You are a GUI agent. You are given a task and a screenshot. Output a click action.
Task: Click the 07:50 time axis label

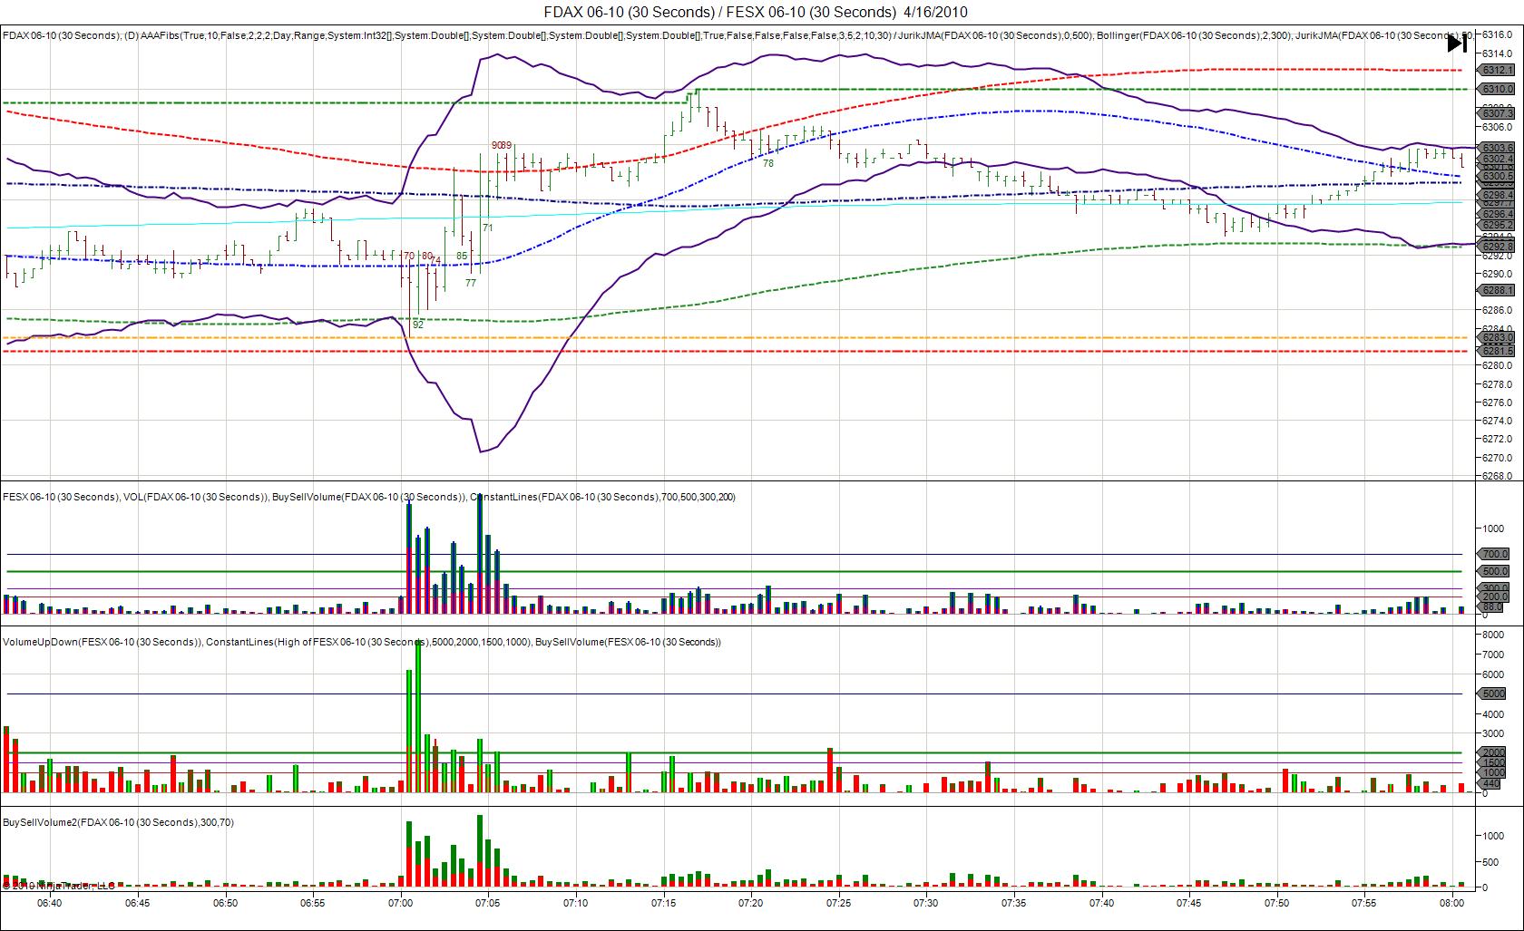1277,903
